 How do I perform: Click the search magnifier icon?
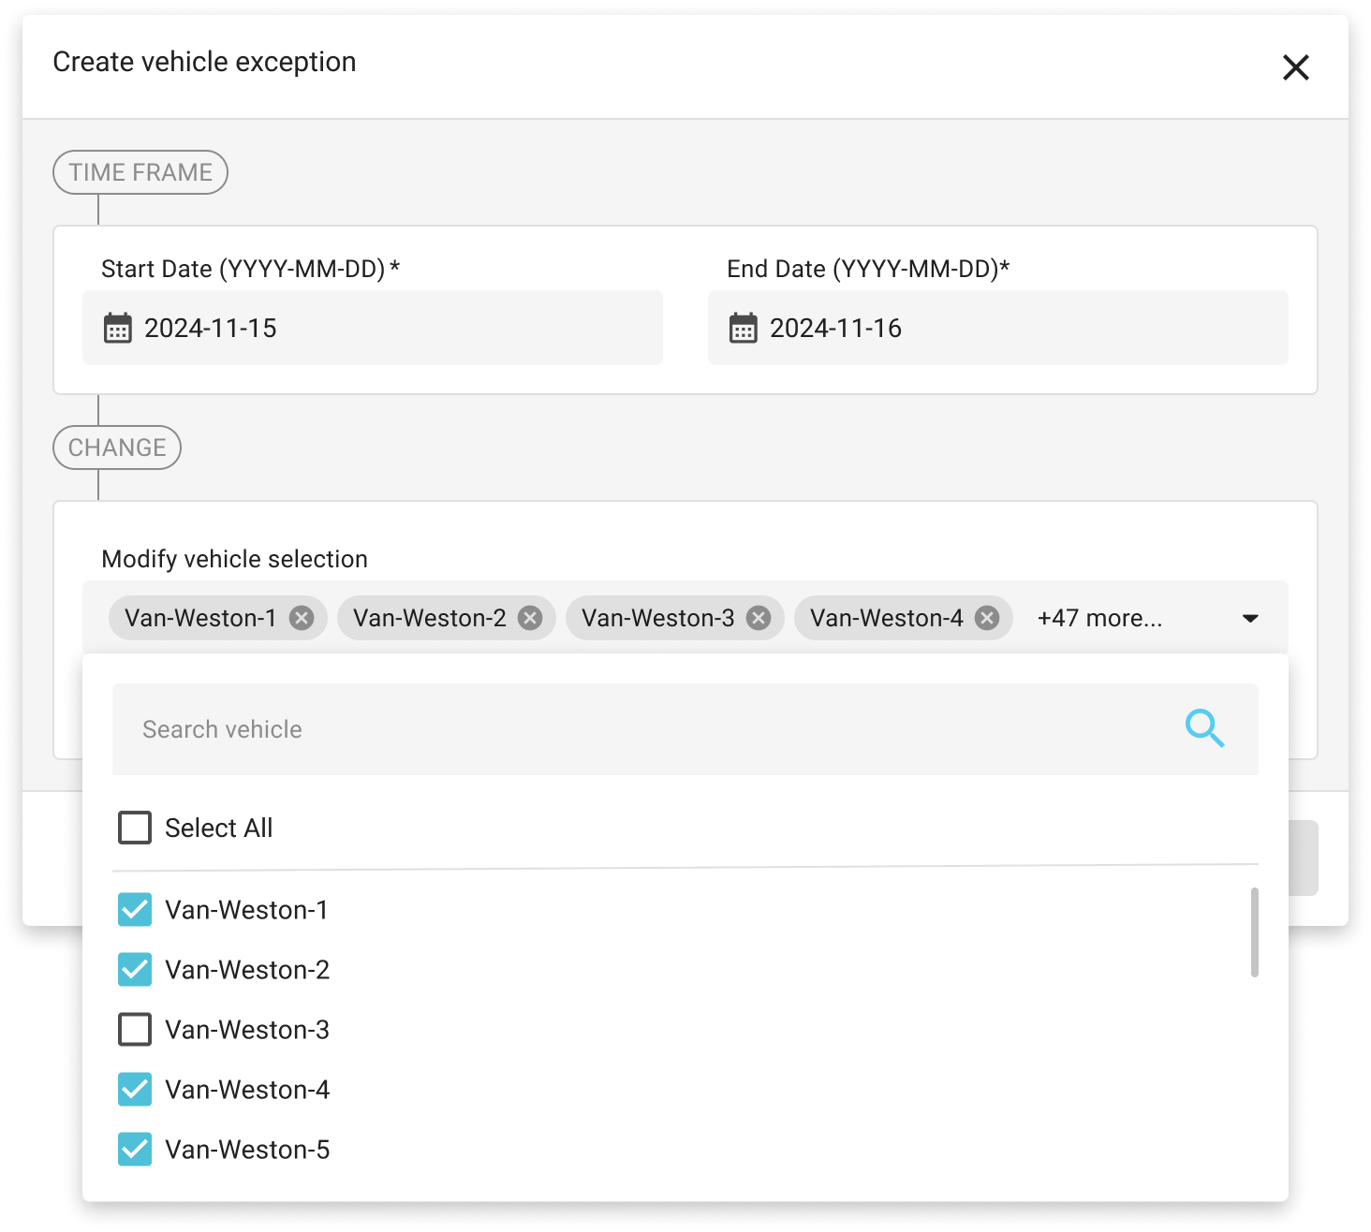click(1204, 728)
